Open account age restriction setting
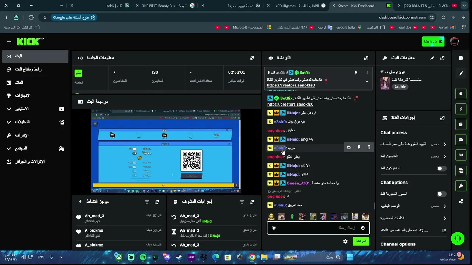472x265 pixels. 413,144
